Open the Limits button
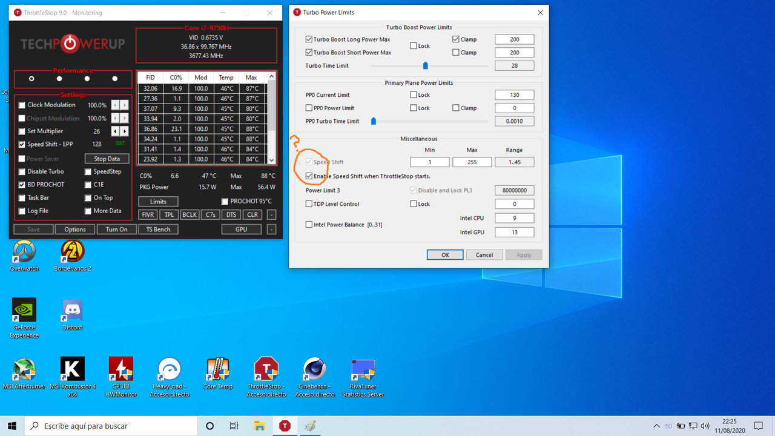This screenshot has width=775, height=436. (158, 202)
